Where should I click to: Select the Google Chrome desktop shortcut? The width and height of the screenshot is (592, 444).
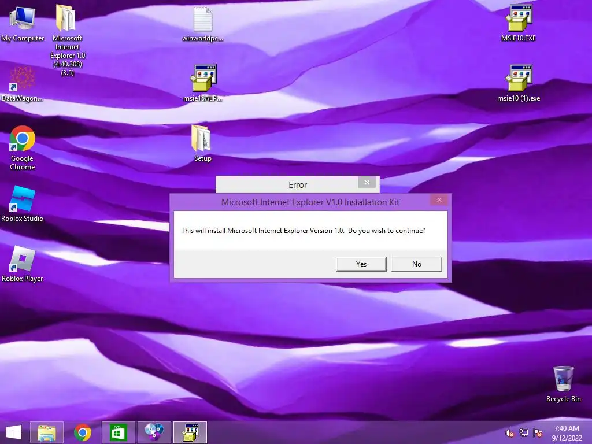tap(23, 148)
